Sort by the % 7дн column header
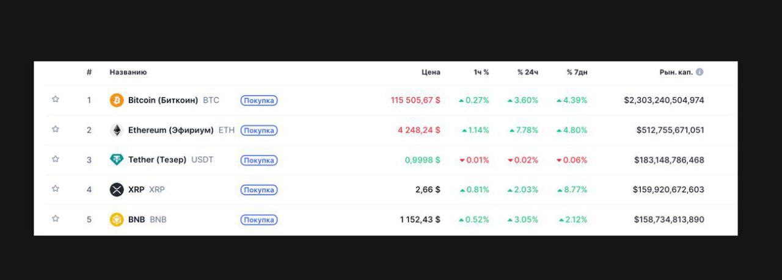 pos(577,72)
